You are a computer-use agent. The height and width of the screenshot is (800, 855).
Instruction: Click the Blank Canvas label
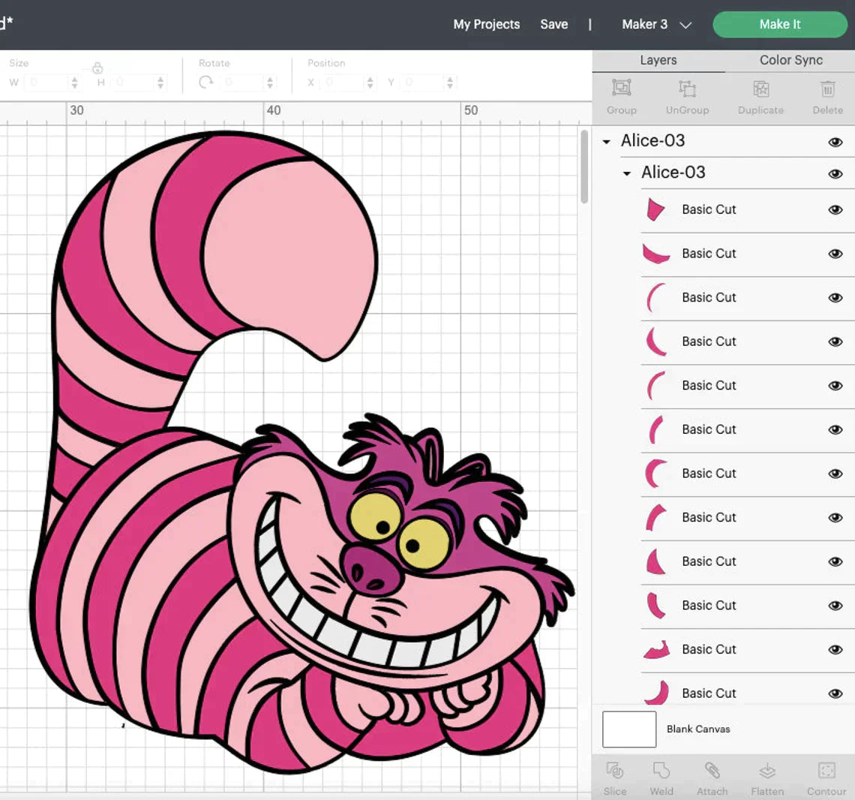pyautogui.click(x=698, y=729)
